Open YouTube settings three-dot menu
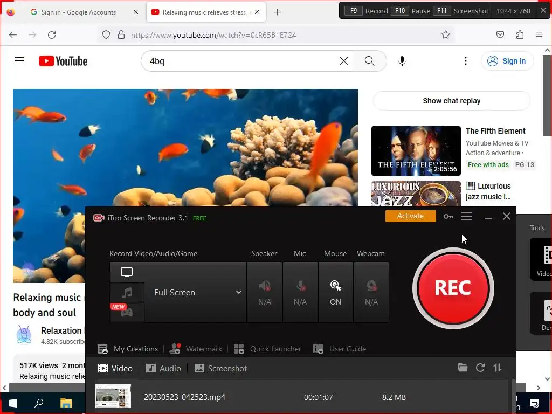Image resolution: width=552 pixels, height=414 pixels. point(465,61)
